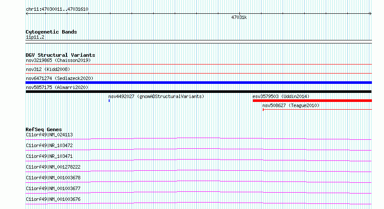Open C11orf49|NM_024113 transcript label
Viewport: 384px width, 209px height.
(49, 135)
